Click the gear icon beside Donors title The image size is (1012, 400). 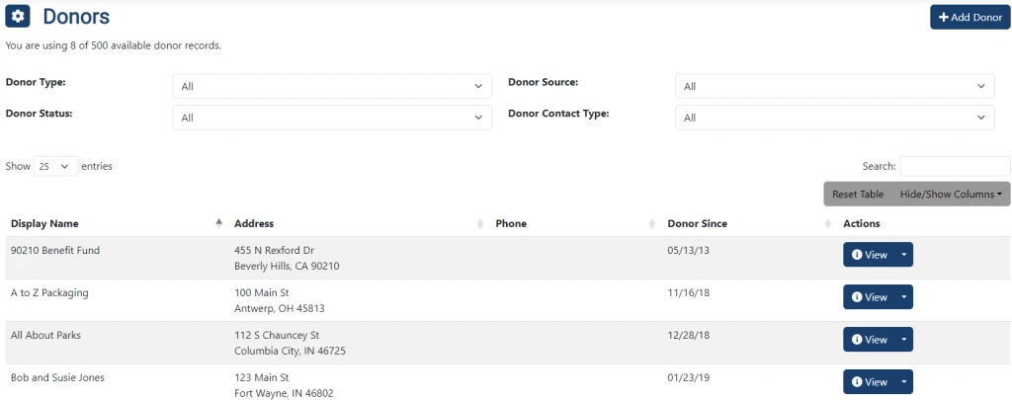coord(19,17)
